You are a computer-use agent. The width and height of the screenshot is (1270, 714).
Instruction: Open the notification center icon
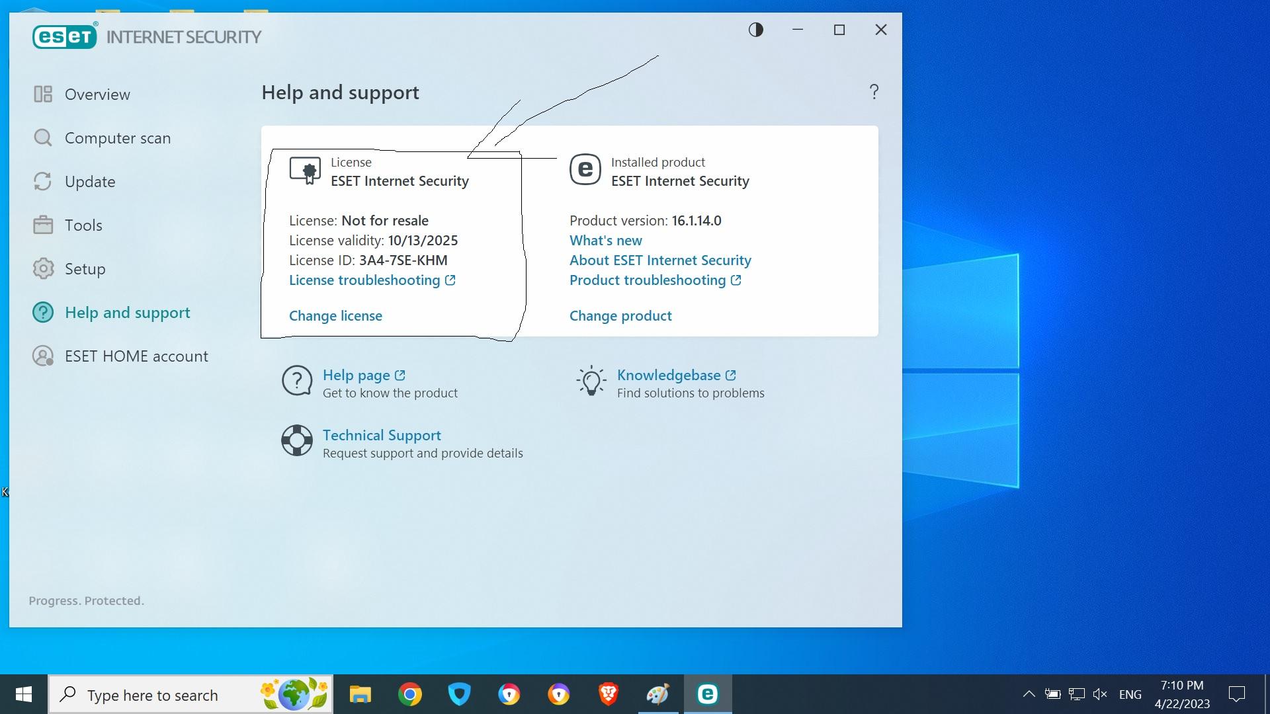1237,694
